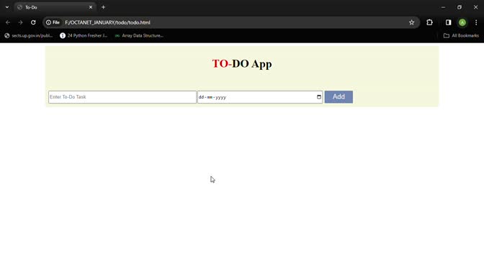
Task: Click the TO-DO App heading
Action: click(242, 64)
